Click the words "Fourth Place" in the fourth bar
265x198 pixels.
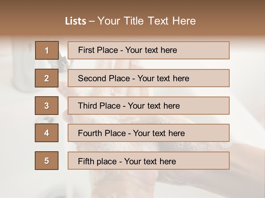tap(102, 133)
